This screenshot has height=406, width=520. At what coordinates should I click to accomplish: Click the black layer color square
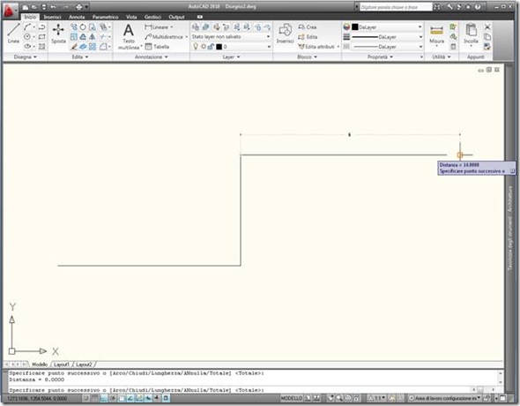click(x=219, y=47)
